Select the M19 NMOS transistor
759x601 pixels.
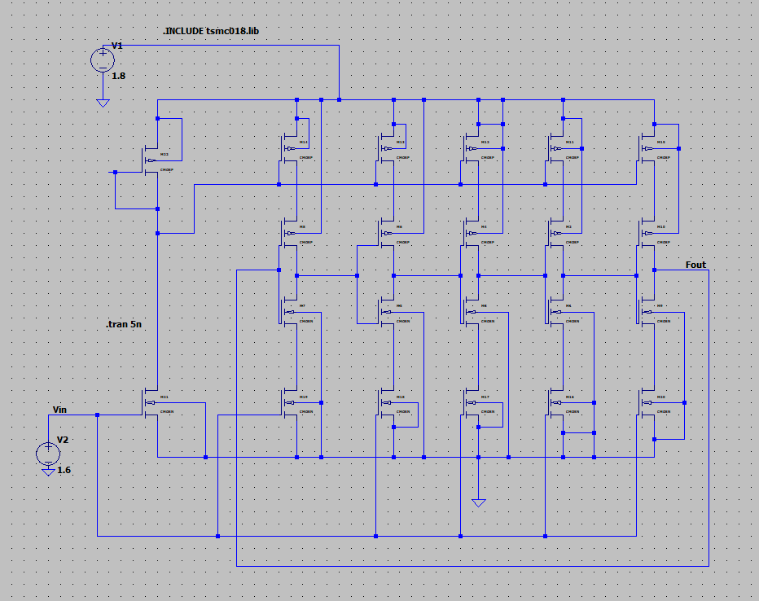pos(290,402)
